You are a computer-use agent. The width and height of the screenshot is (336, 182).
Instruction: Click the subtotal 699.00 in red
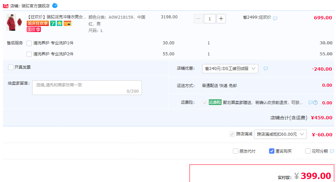tap(323, 18)
